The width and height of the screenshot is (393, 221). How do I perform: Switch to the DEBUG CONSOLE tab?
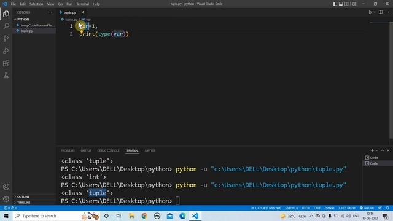[108, 150]
